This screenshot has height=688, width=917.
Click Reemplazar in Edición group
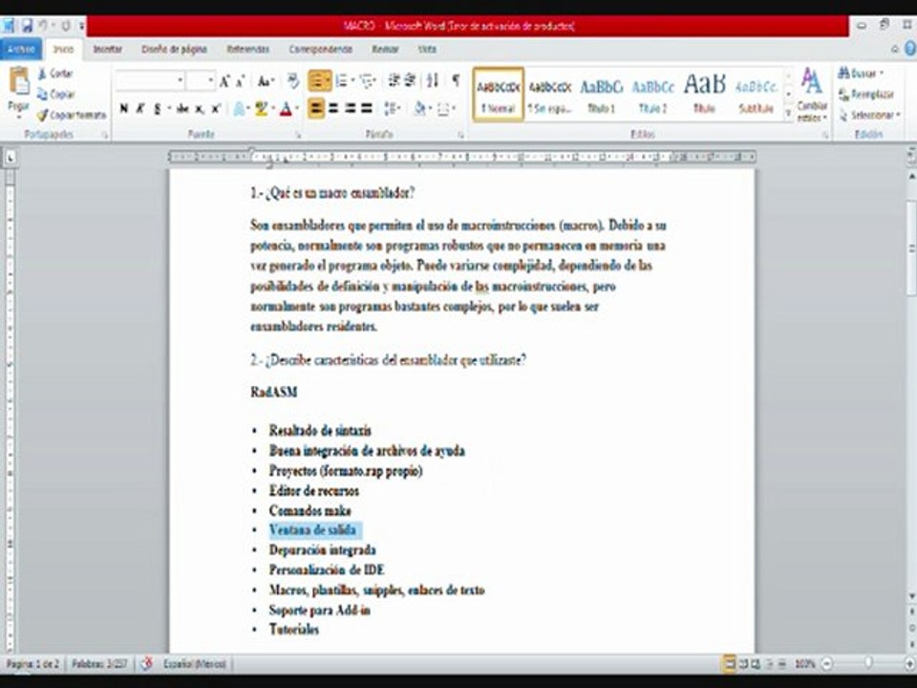tap(866, 95)
